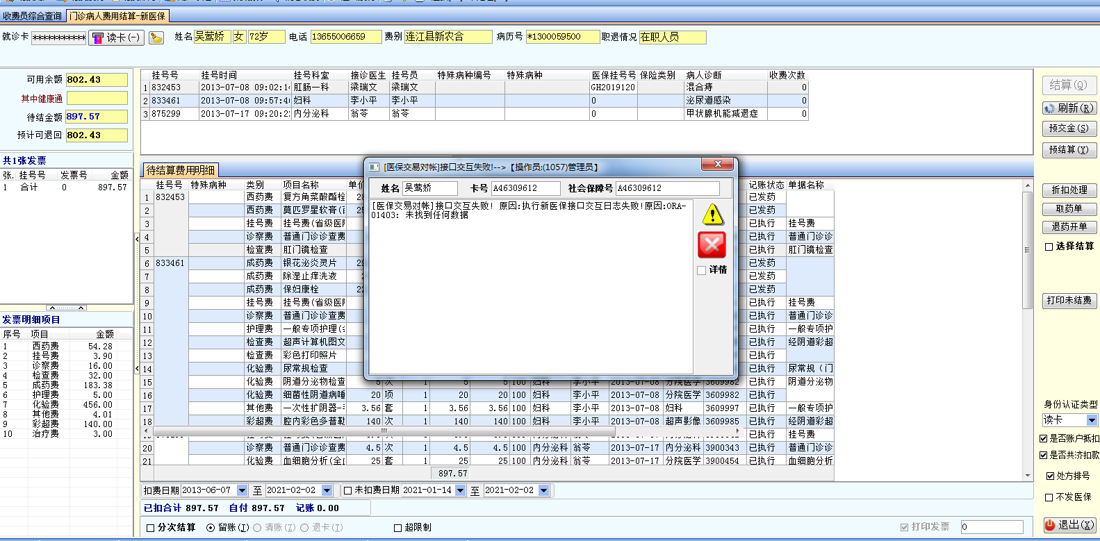Click the 打印未结费 button
The height and width of the screenshot is (541, 1100).
[1069, 301]
